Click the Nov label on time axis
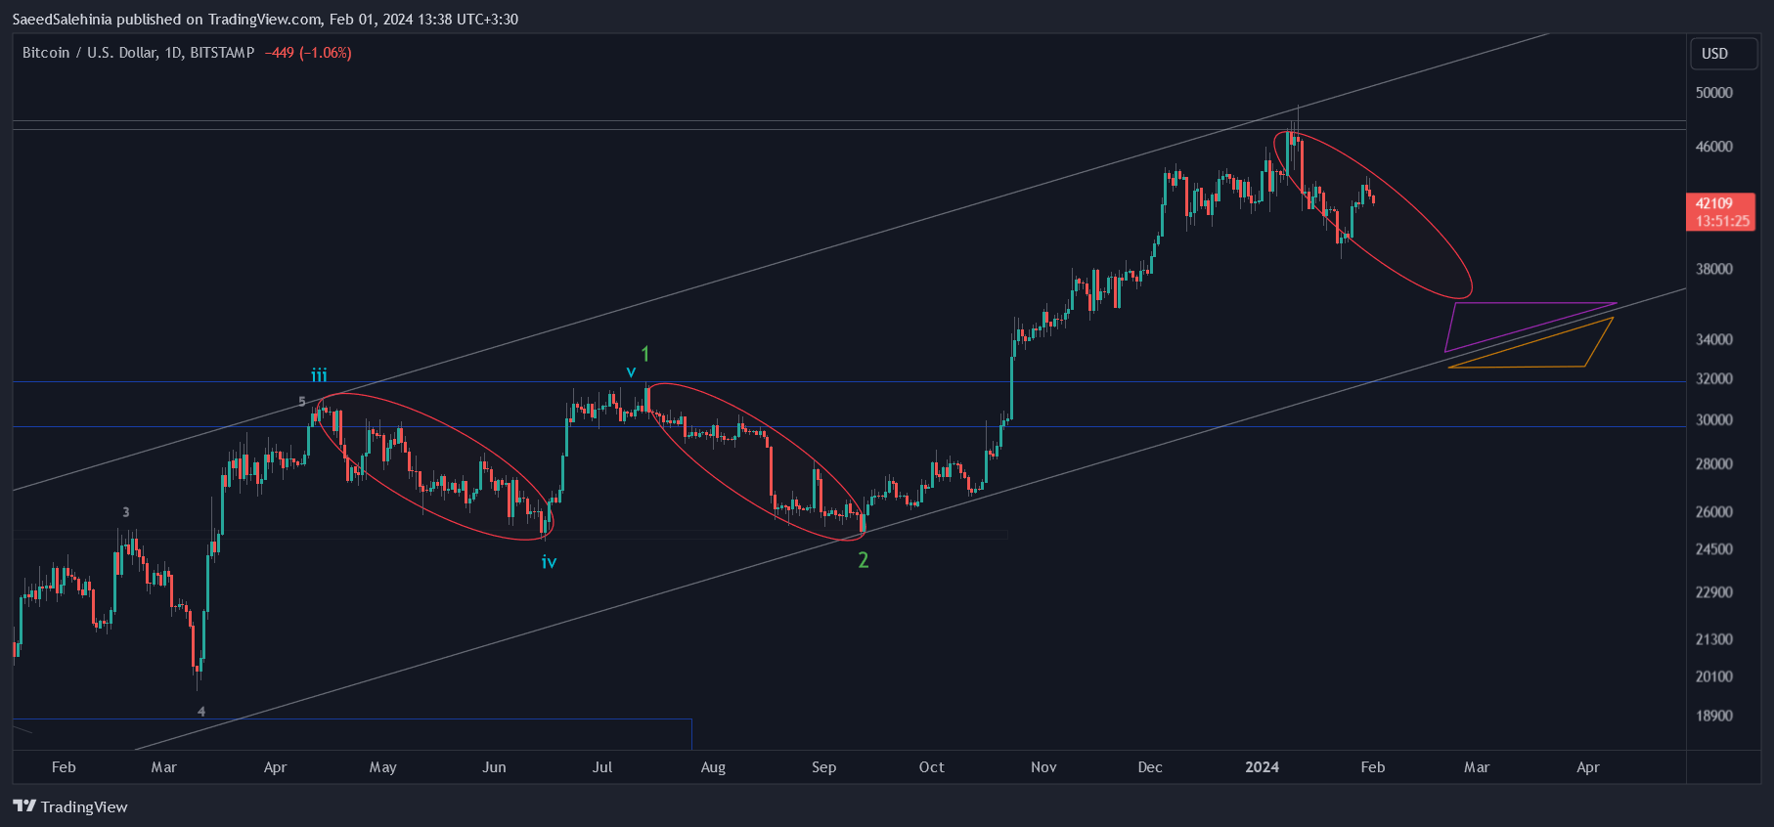This screenshot has width=1774, height=827. pyautogui.click(x=1043, y=767)
